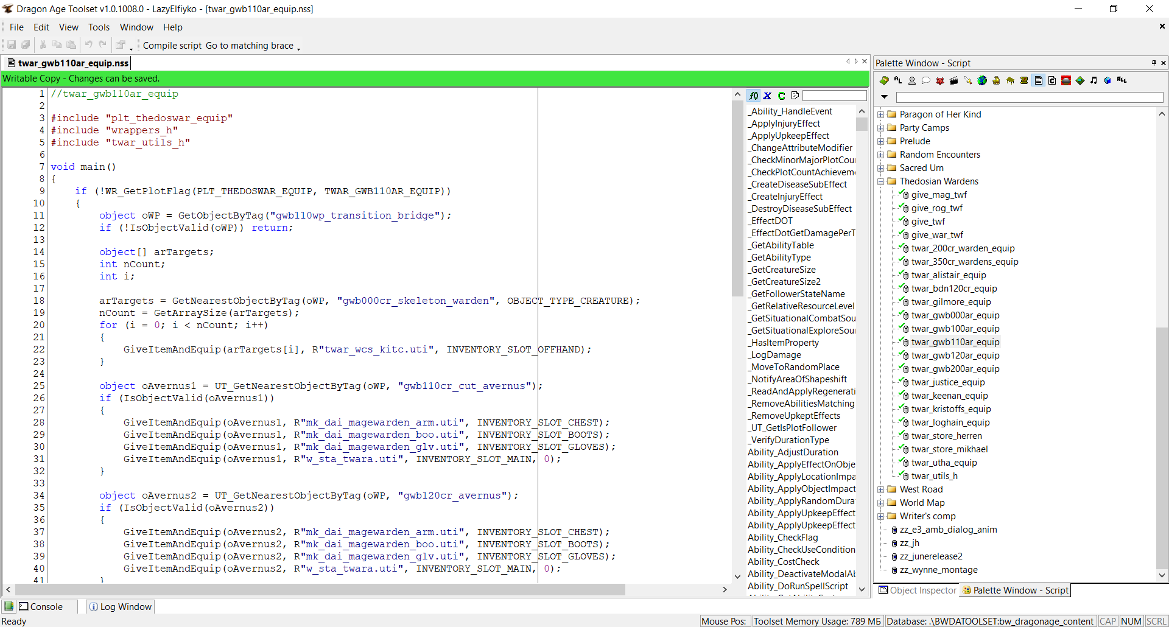
Task: Toggle the functions (f0) filter button
Action: tap(754, 96)
